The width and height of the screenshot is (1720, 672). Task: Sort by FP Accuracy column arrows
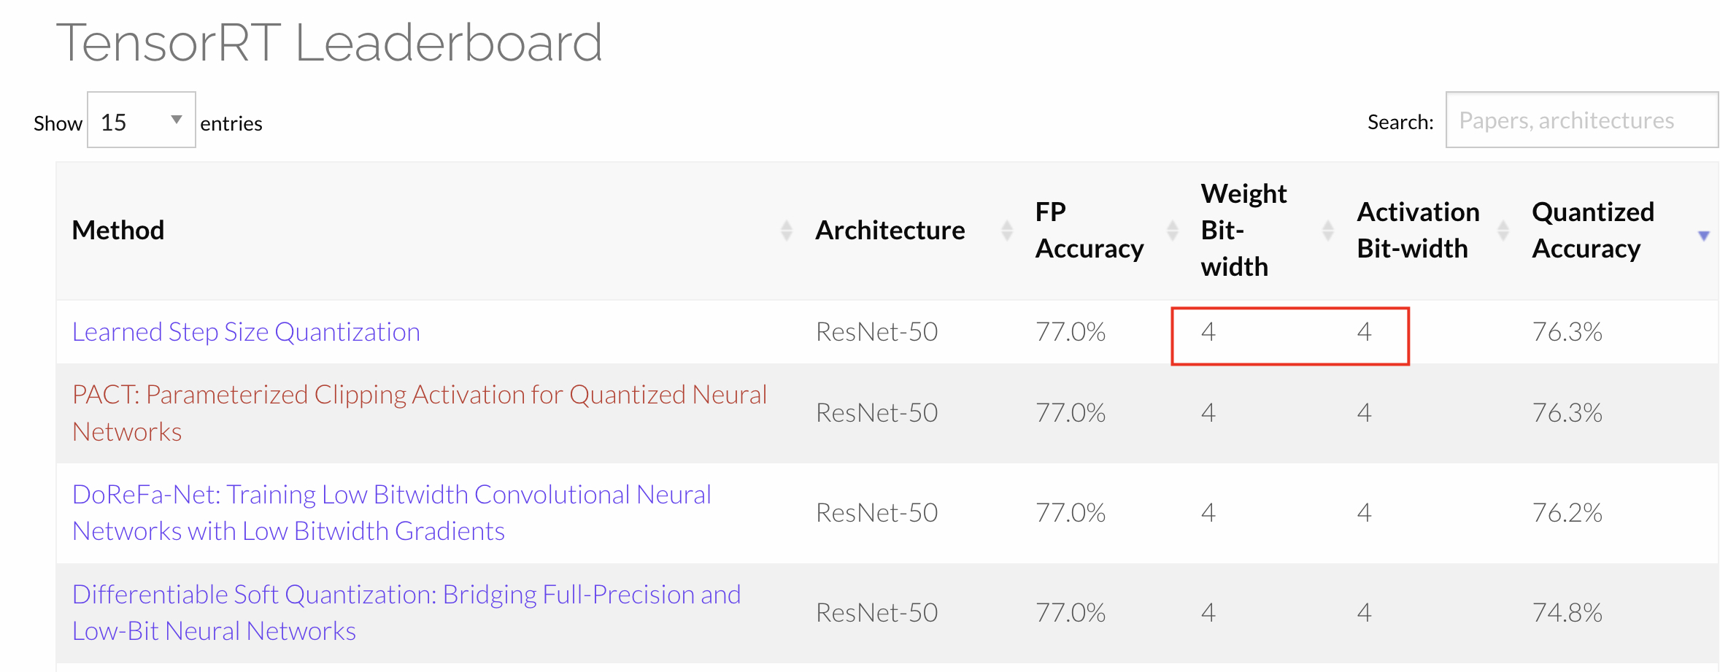tap(1172, 231)
